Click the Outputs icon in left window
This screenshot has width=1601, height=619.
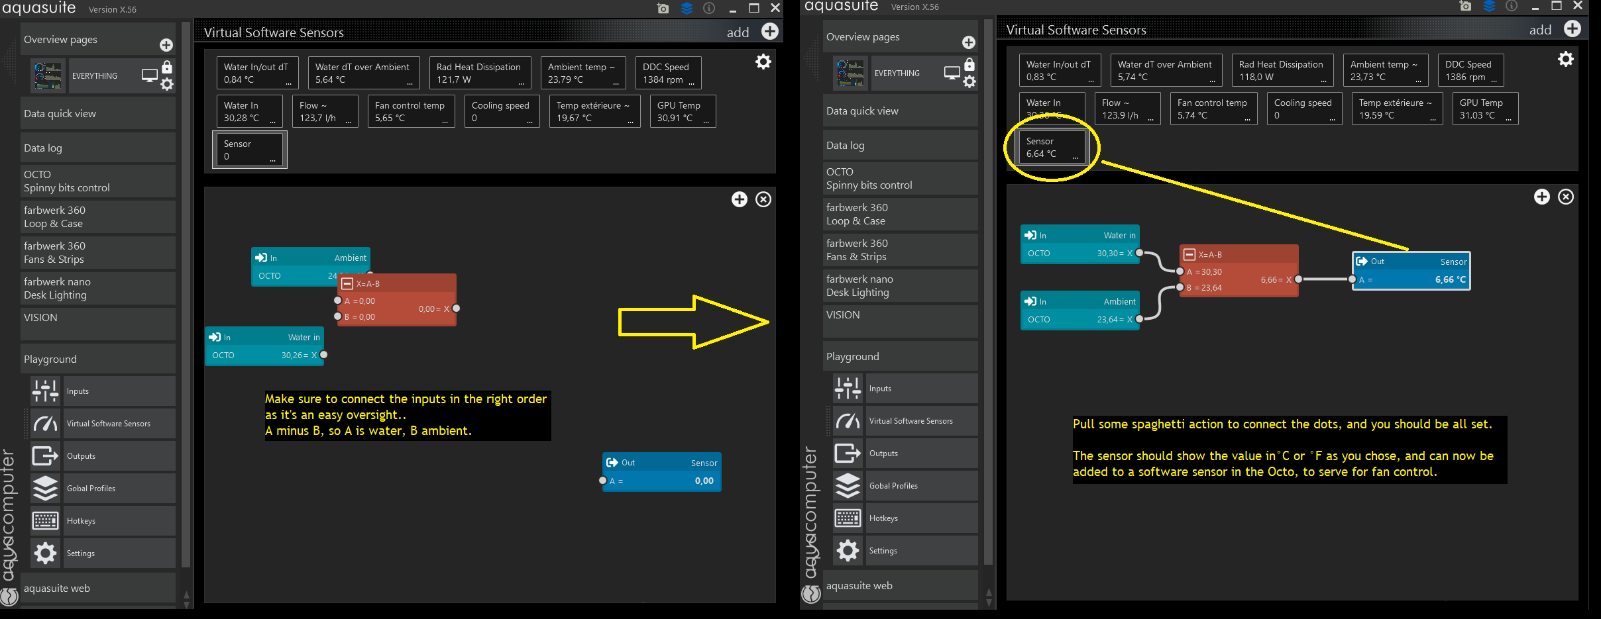[x=46, y=456]
